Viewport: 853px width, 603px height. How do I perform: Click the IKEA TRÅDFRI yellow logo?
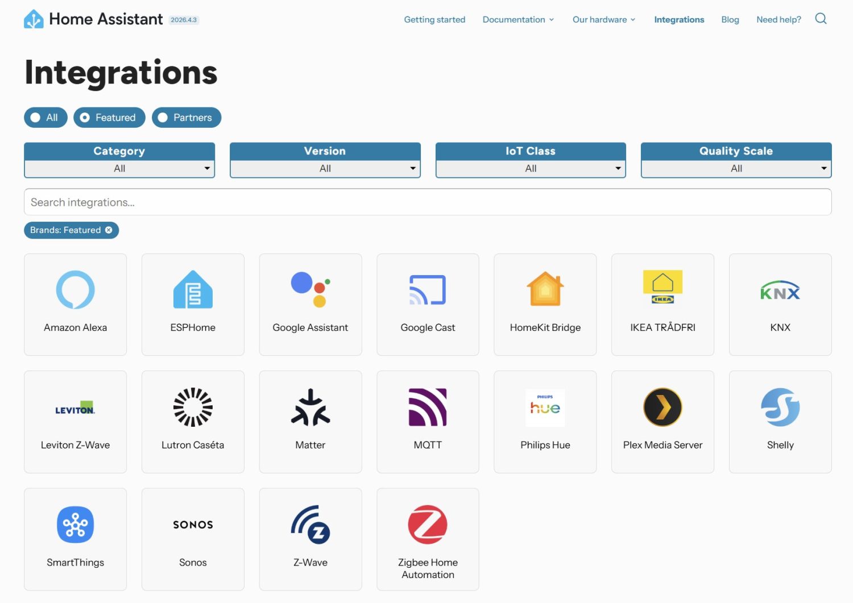(x=662, y=288)
